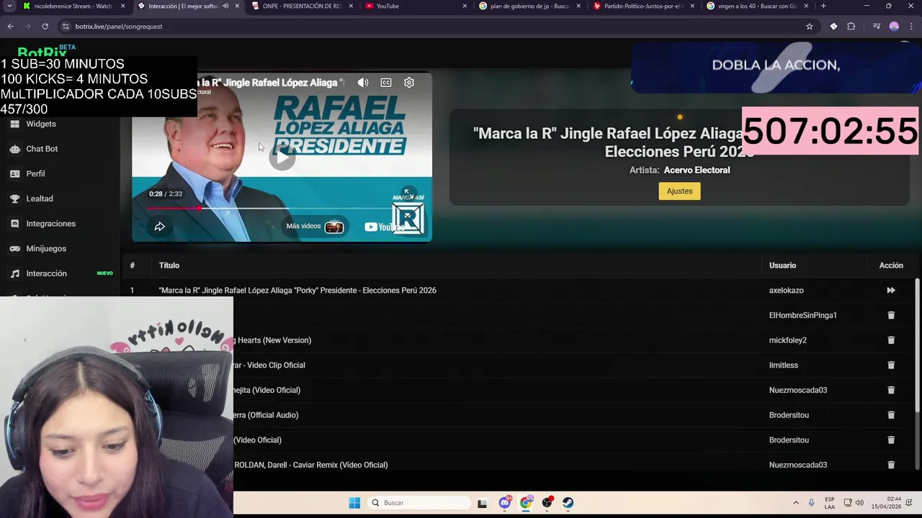Click Acervo Electoral artist name
The width and height of the screenshot is (922, 518).
(697, 171)
